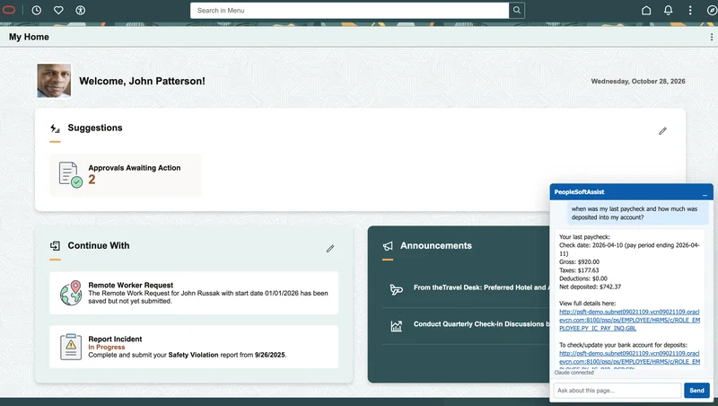Edit the Continue With section pencil icon
718x406 pixels.
pos(330,249)
